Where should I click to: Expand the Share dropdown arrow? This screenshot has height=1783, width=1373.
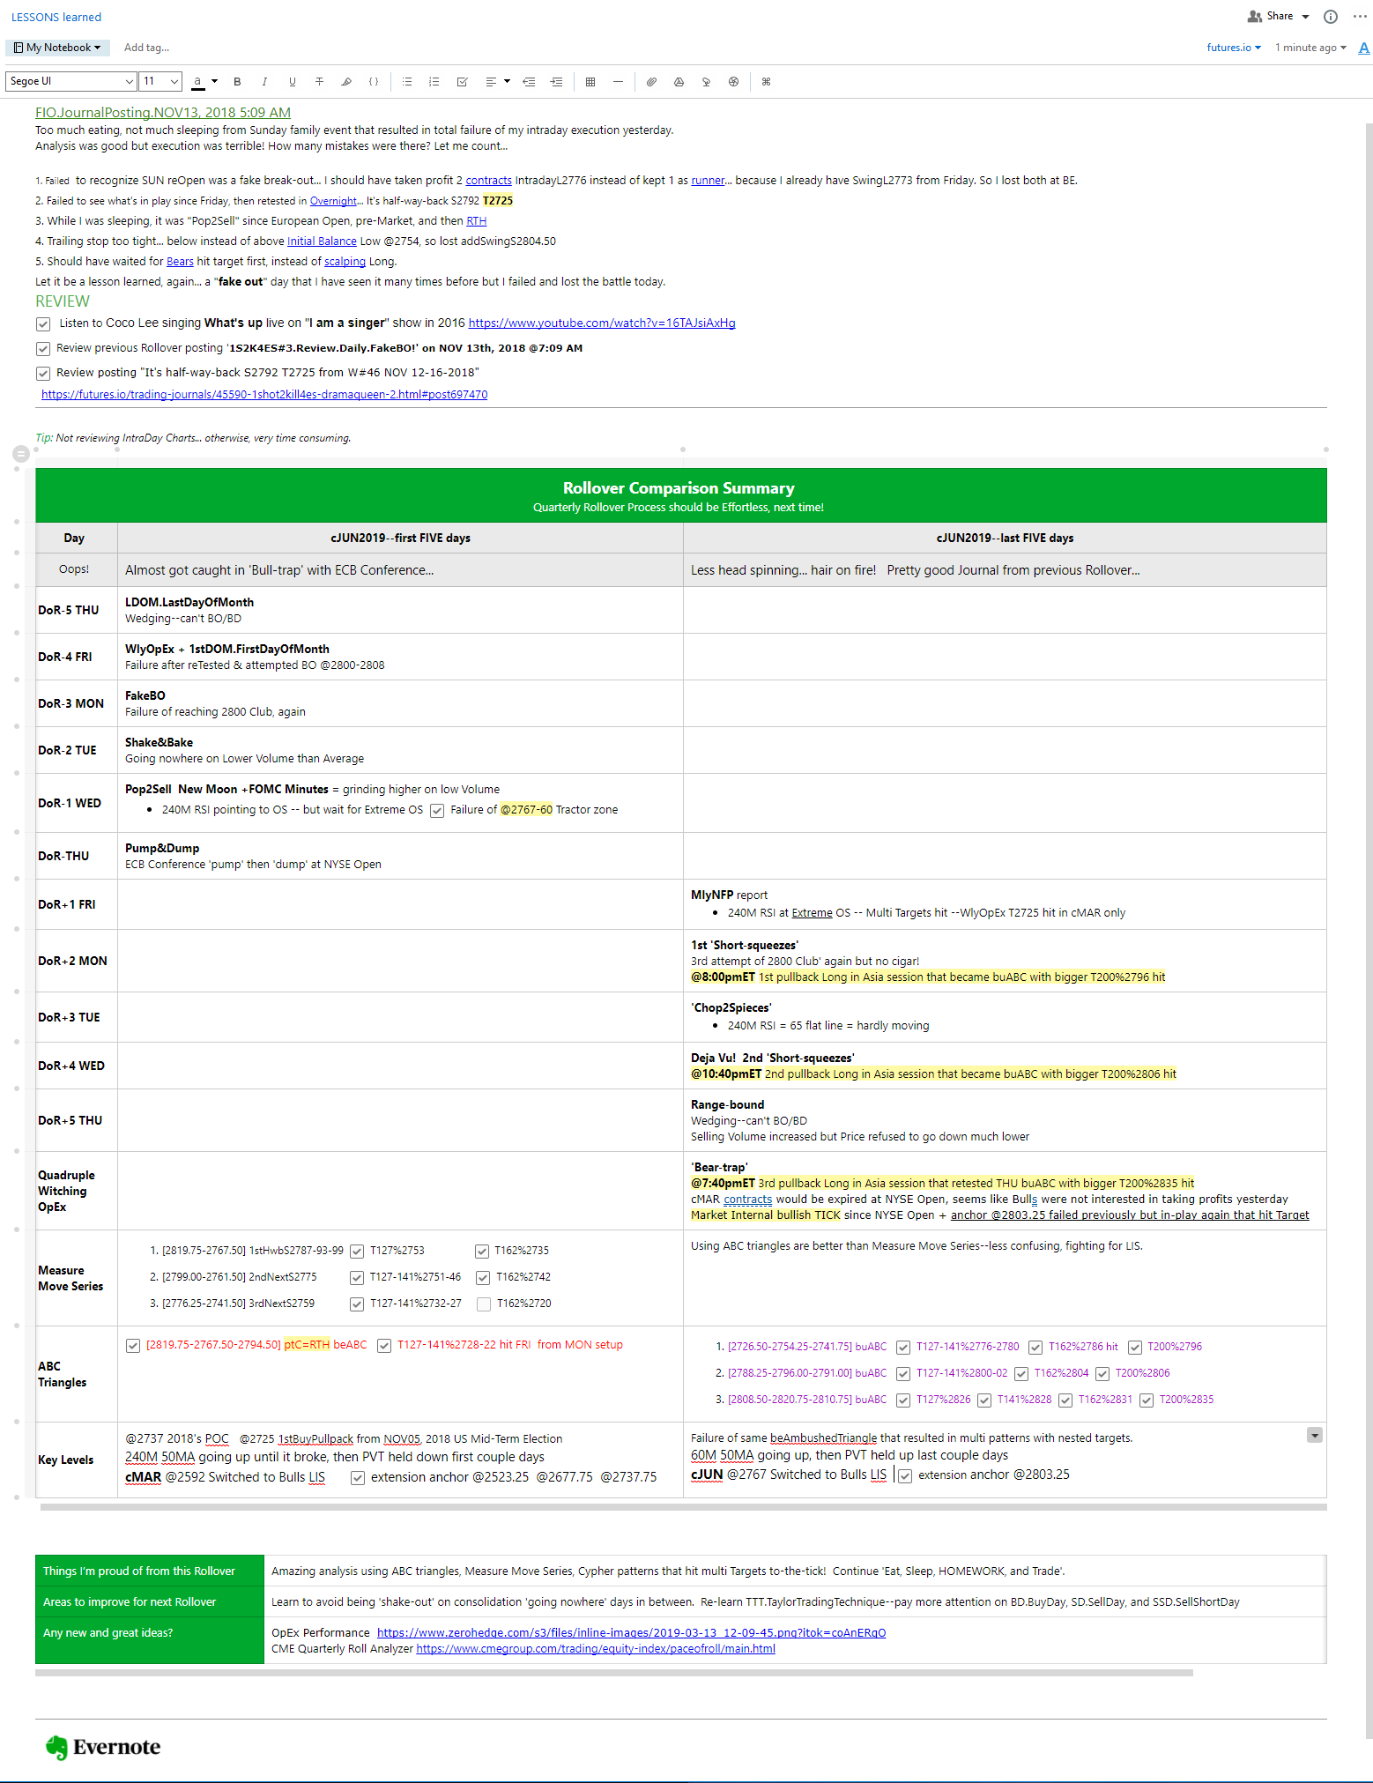point(1305,17)
